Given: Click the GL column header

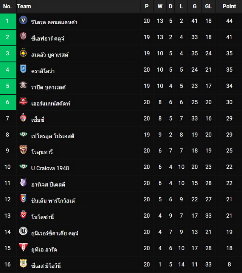Looking at the screenshot, I should [208, 6].
